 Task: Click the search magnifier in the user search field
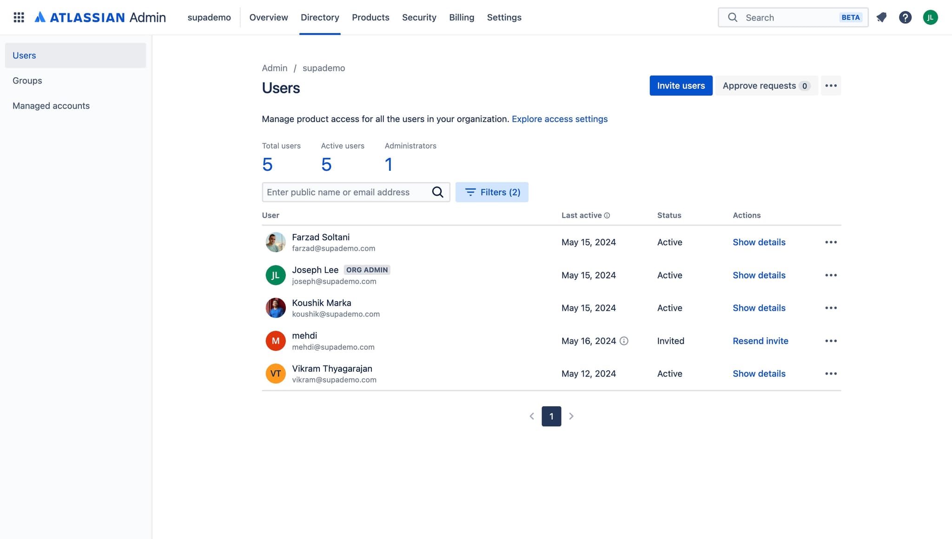[437, 192]
